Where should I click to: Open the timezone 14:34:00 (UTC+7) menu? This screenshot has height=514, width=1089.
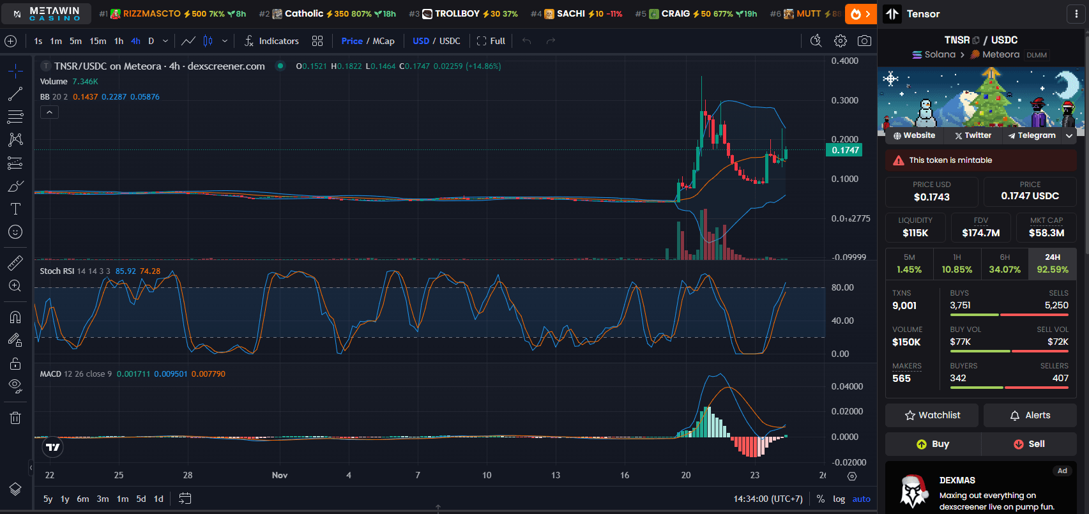[x=768, y=499]
